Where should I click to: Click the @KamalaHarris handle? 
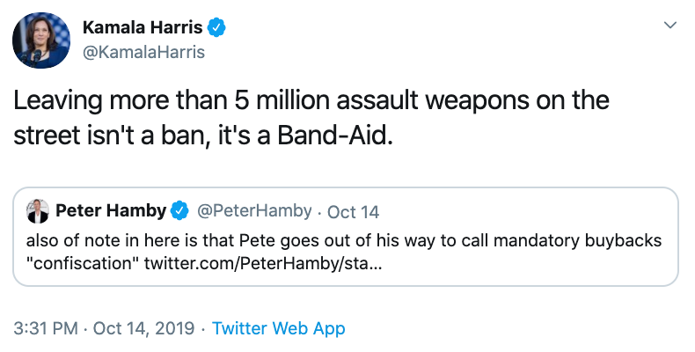pos(143,52)
